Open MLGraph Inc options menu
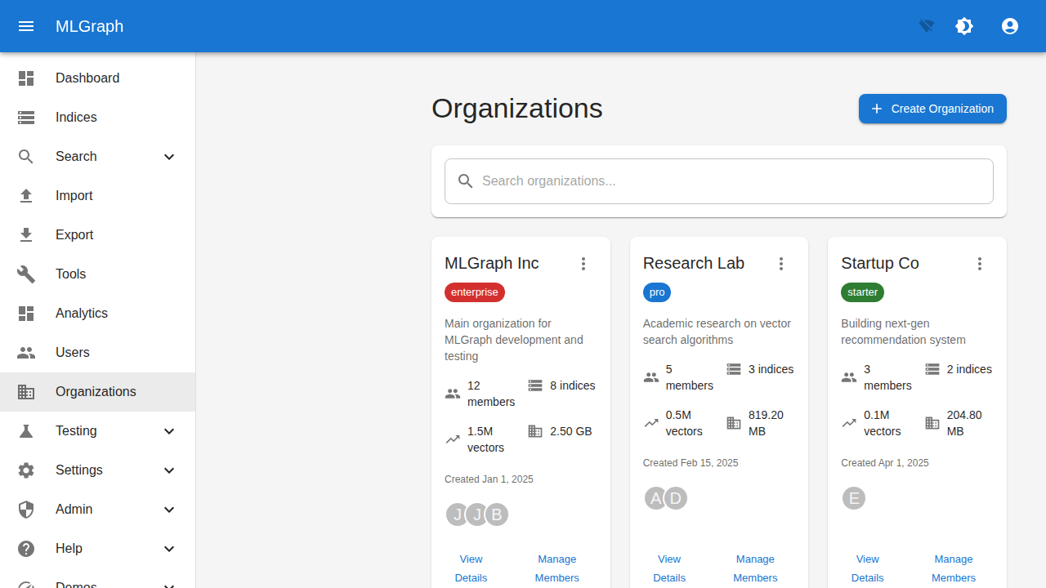 [583, 264]
